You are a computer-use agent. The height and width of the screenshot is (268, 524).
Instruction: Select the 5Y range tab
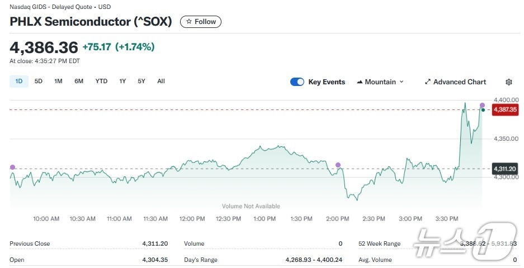pyautogui.click(x=141, y=82)
